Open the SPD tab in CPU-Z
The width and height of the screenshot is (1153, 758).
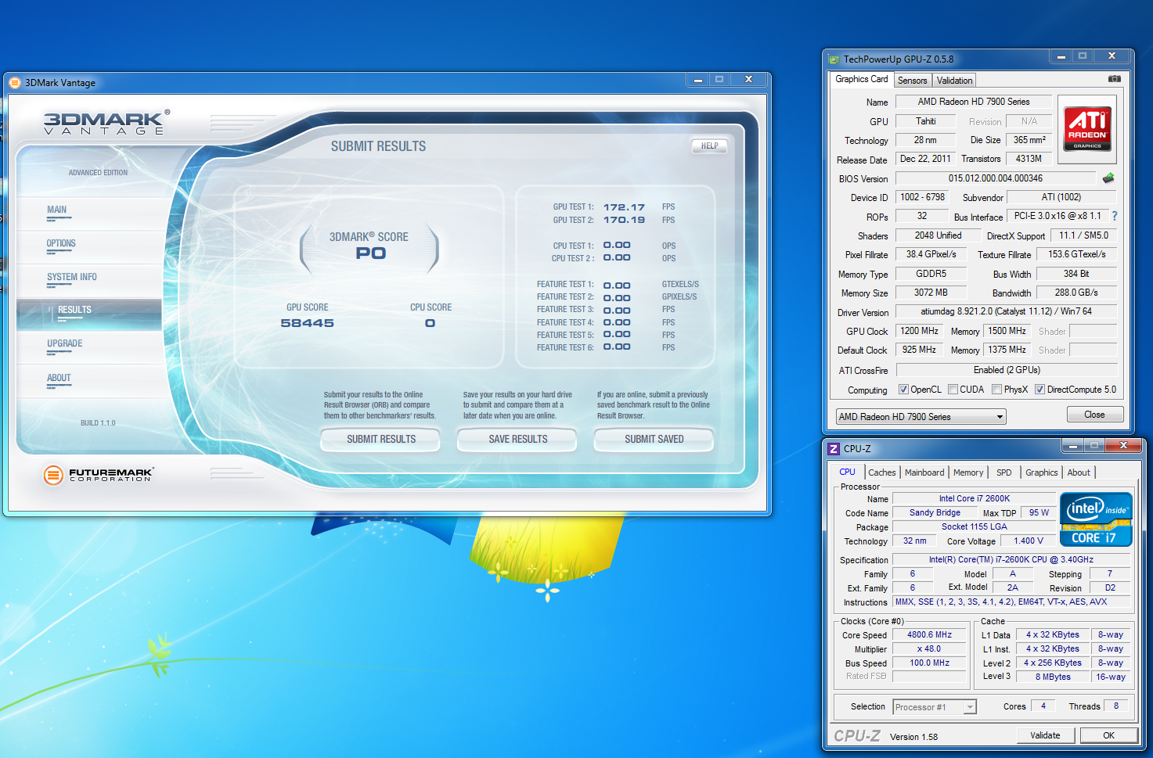coord(1003,472)
